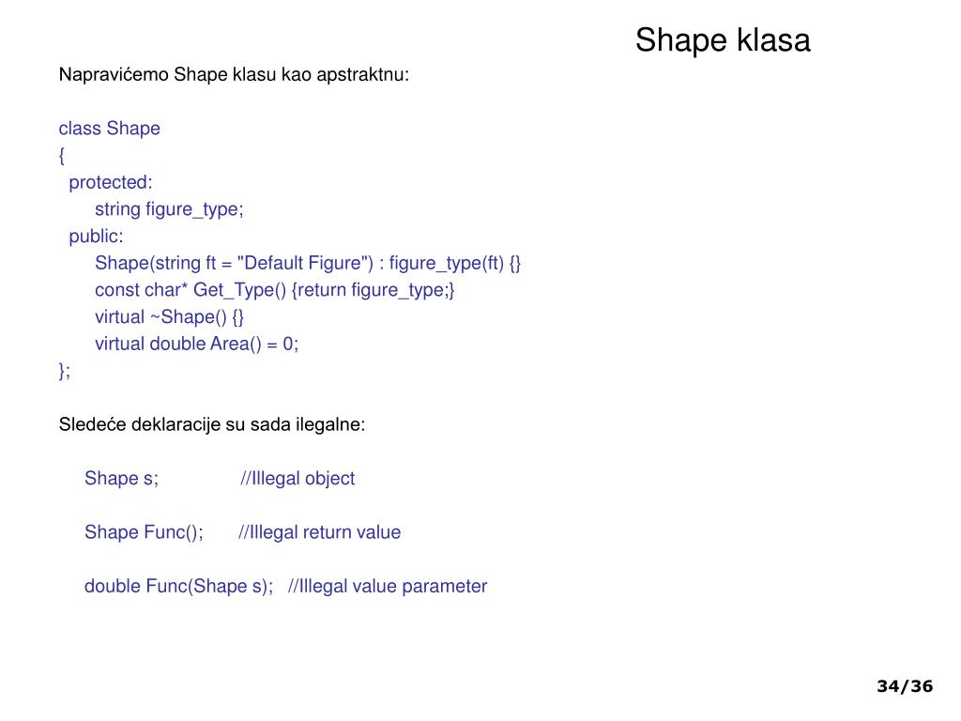
Task: Select the "class Shape" code line
Action: point(109,128)
